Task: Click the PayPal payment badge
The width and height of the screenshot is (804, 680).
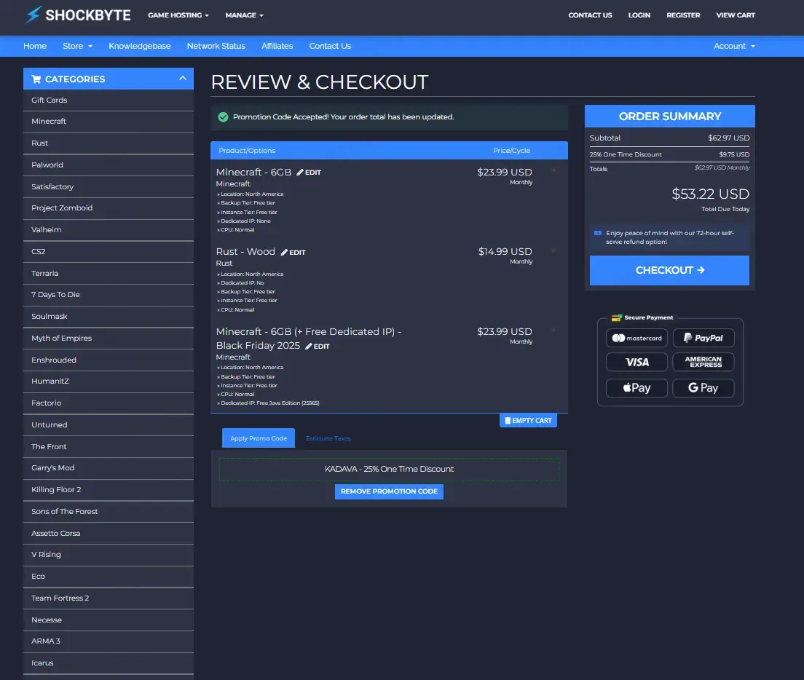Action: [703, 339]
